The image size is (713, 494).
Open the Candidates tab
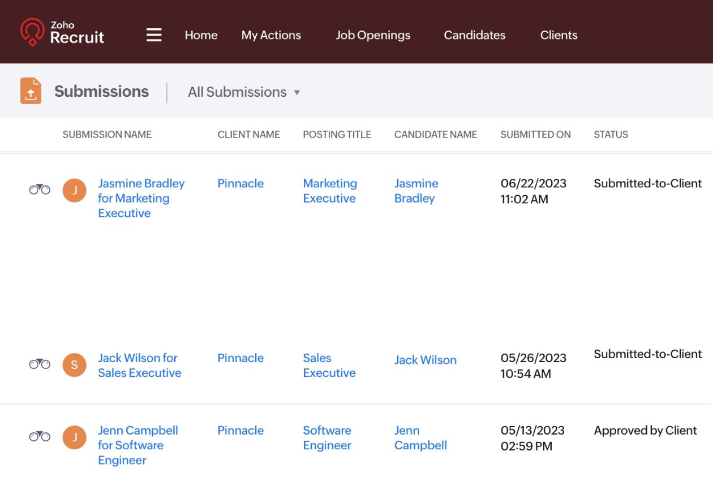pos(474,35)
